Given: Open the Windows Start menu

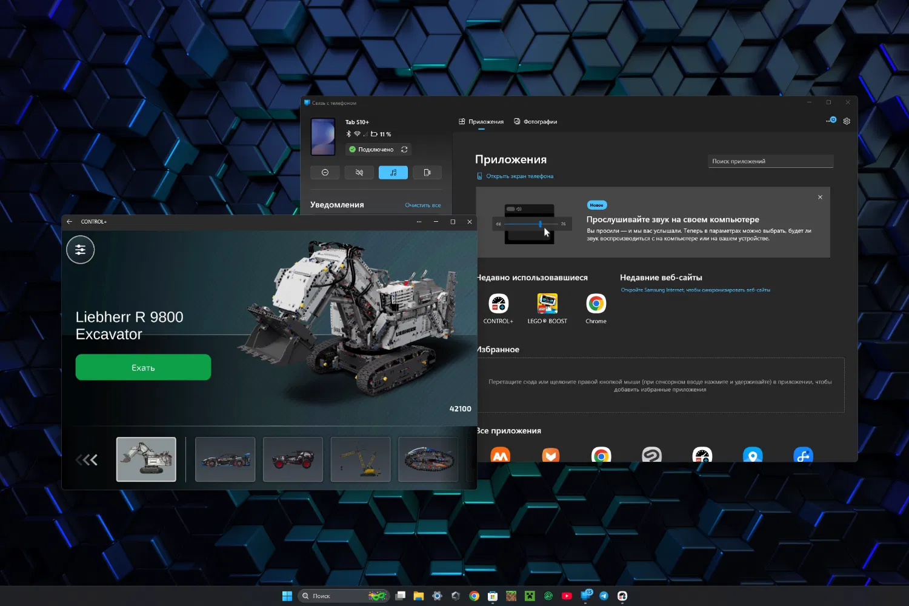Looking at the screenshot, I should click(x=287, y=596).
